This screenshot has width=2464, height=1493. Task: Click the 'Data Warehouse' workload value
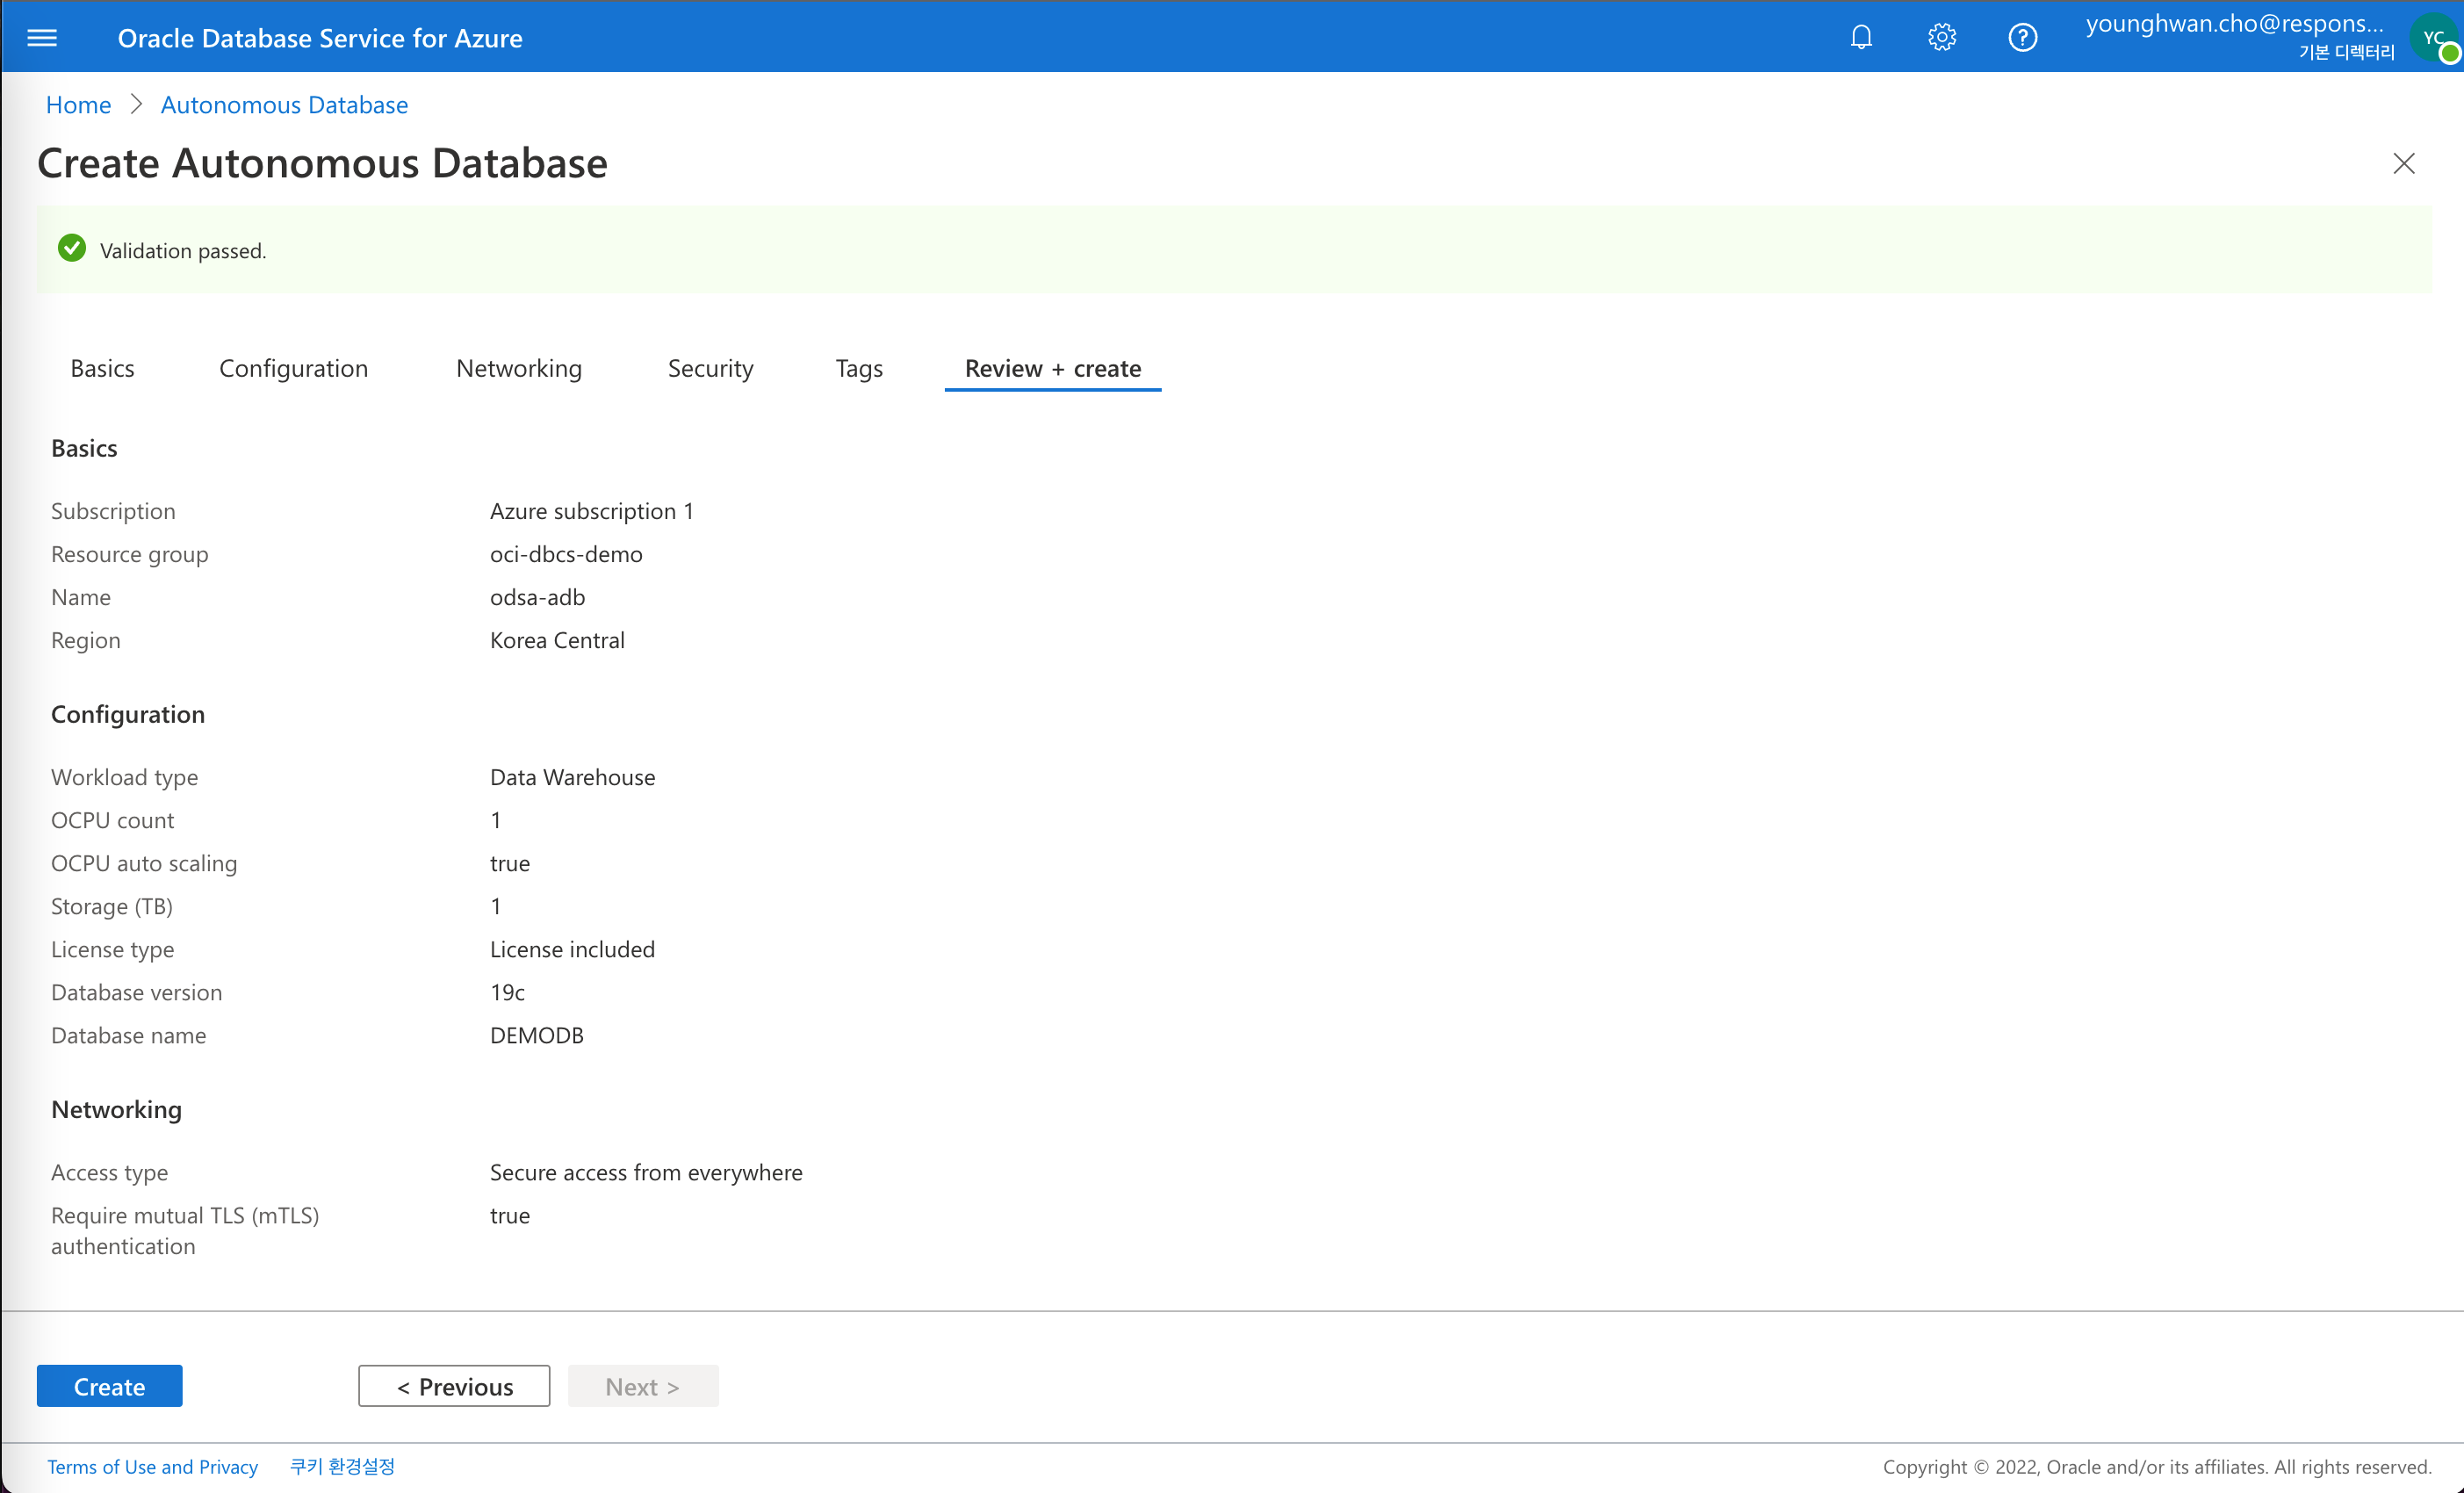(x=572, y=777)
